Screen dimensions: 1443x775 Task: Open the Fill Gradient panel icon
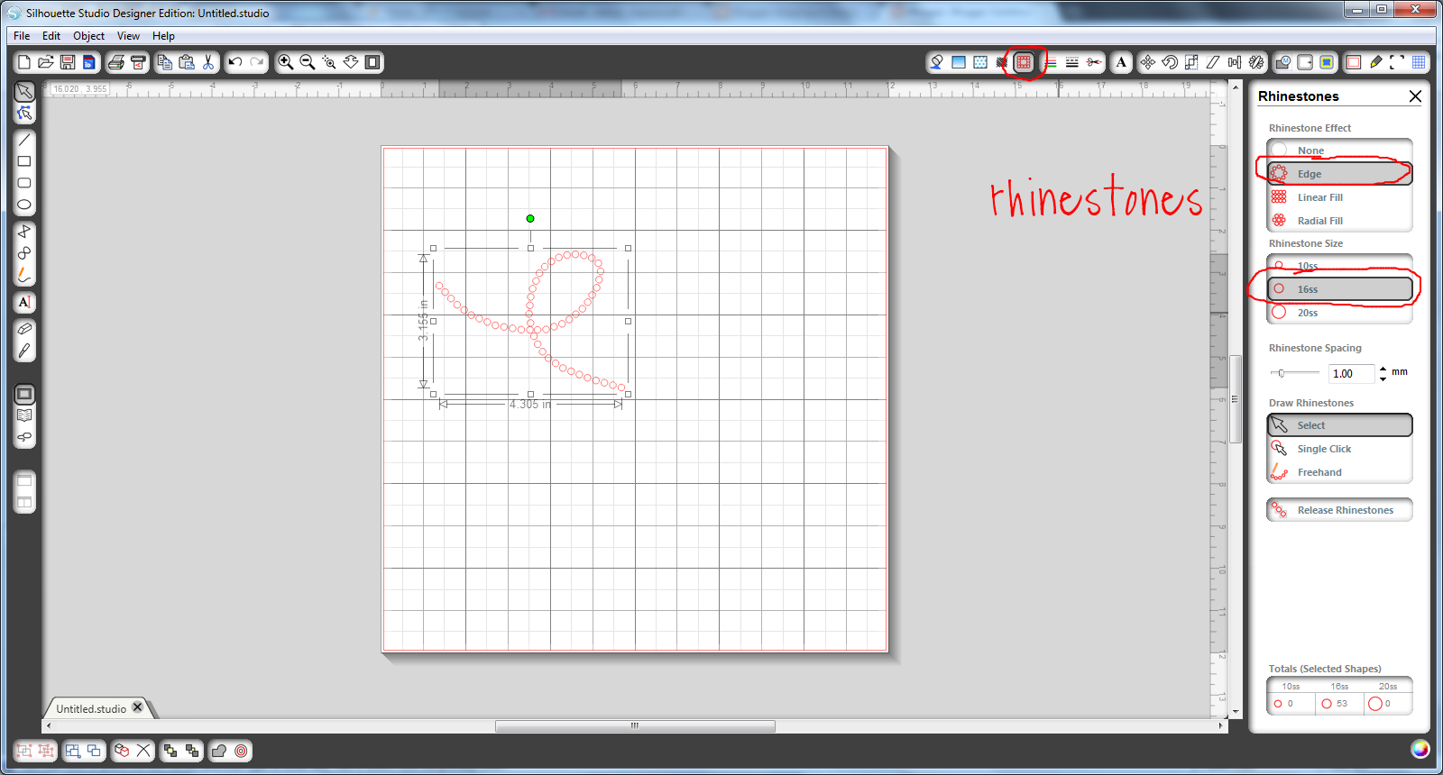(x=959, y=62)
